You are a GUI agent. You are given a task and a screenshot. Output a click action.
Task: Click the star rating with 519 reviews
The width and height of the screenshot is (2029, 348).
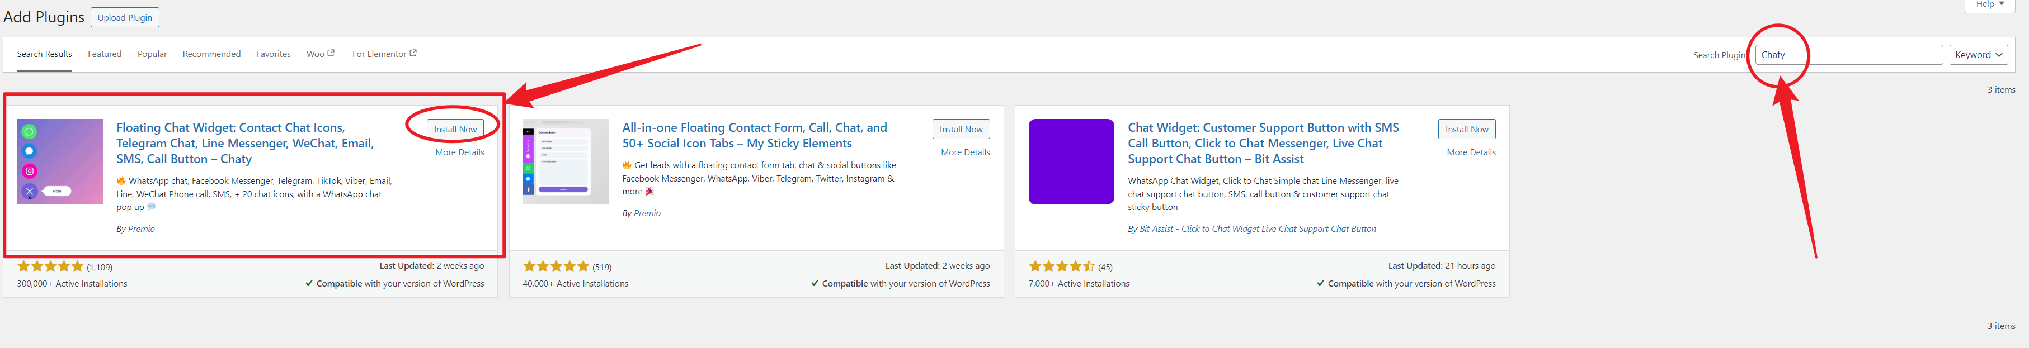(556, 267)
